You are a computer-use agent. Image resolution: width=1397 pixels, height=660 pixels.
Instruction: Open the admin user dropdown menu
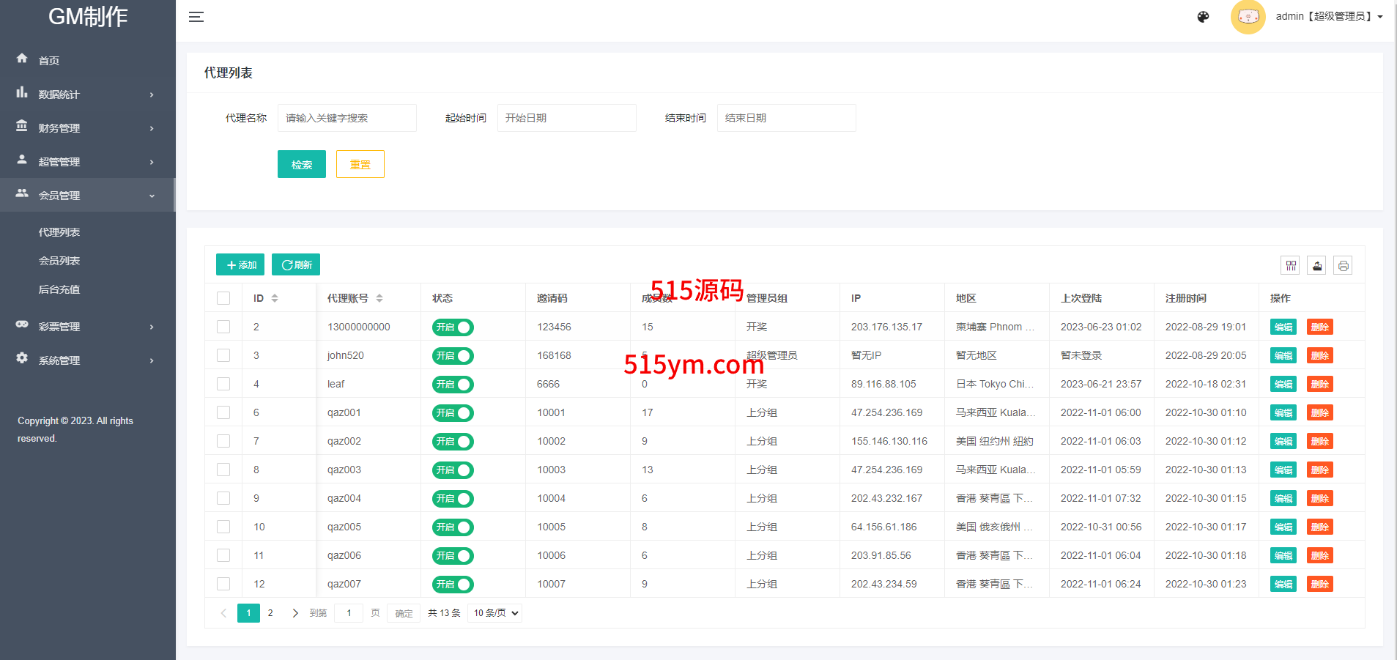click(1329, 17)
